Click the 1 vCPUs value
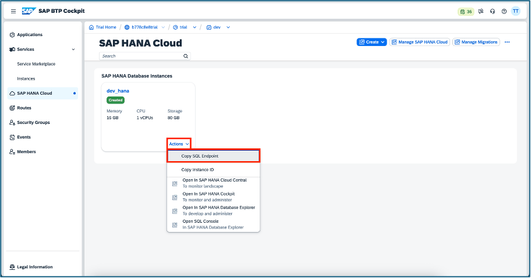This screenshot has width=531, height=278. point(144,118)
